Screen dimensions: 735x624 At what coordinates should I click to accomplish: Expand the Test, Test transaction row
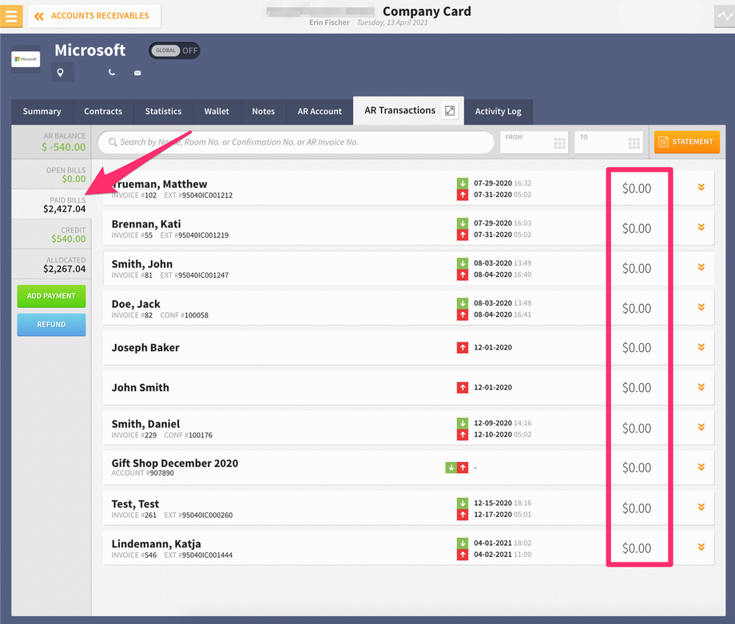(x=701, y=507)
